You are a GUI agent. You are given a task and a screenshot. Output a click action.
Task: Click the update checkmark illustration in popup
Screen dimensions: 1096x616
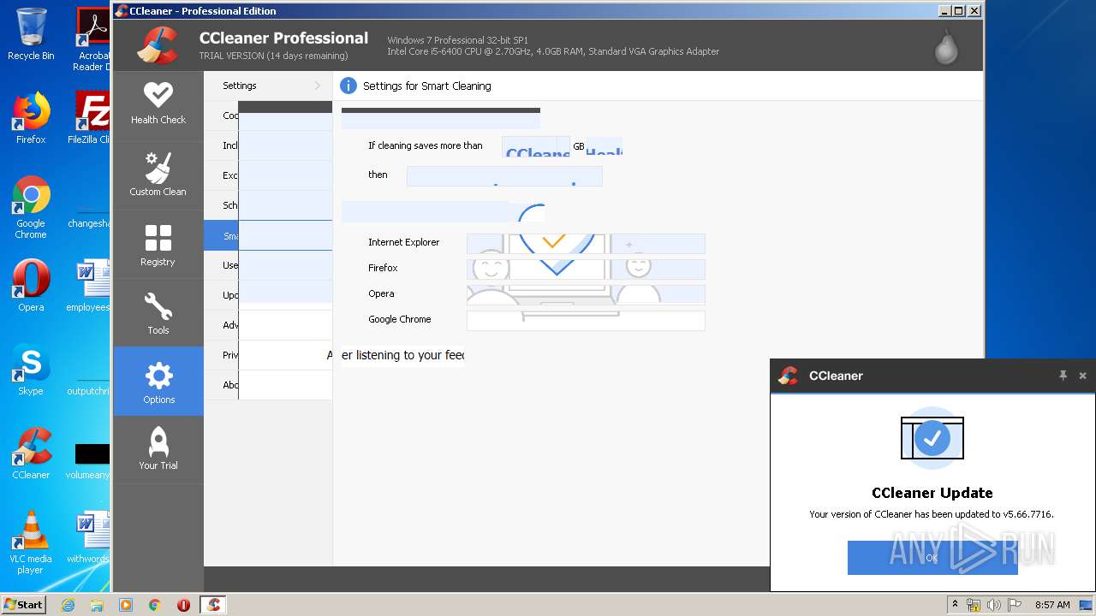coord(932,438)
